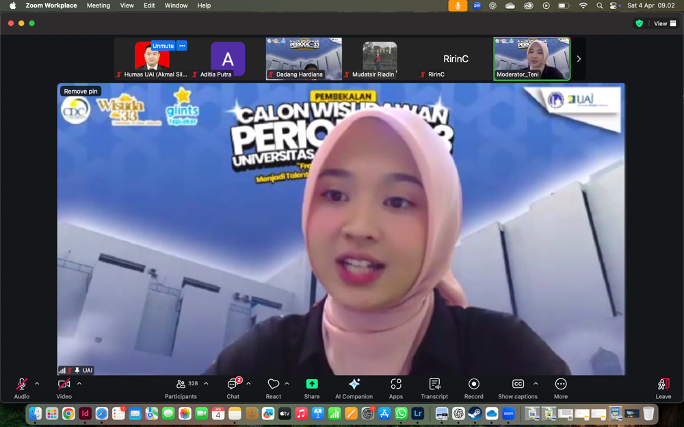Expand participants options arrow
The image size is (684, 427).
(206, 384)
